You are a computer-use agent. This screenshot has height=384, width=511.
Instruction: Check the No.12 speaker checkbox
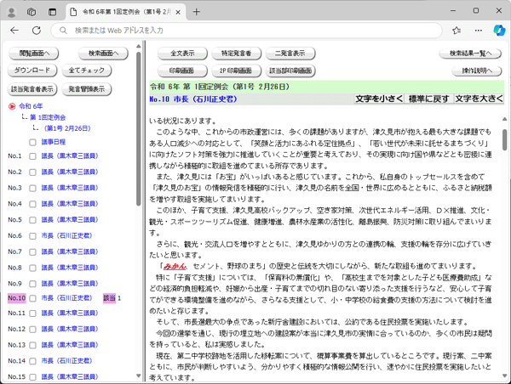(32, 330)
